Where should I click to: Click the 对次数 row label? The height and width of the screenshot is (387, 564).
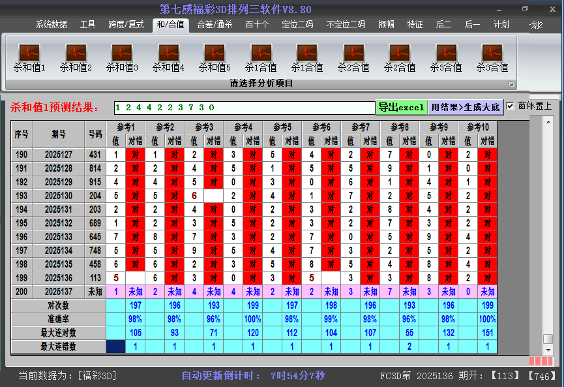pyautogui.click(x=58, y=305)
